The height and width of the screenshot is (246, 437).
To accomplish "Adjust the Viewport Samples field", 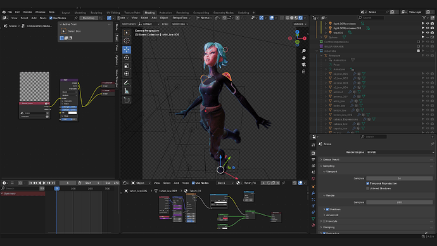I will pyautogui.click(x=399, y=178).
